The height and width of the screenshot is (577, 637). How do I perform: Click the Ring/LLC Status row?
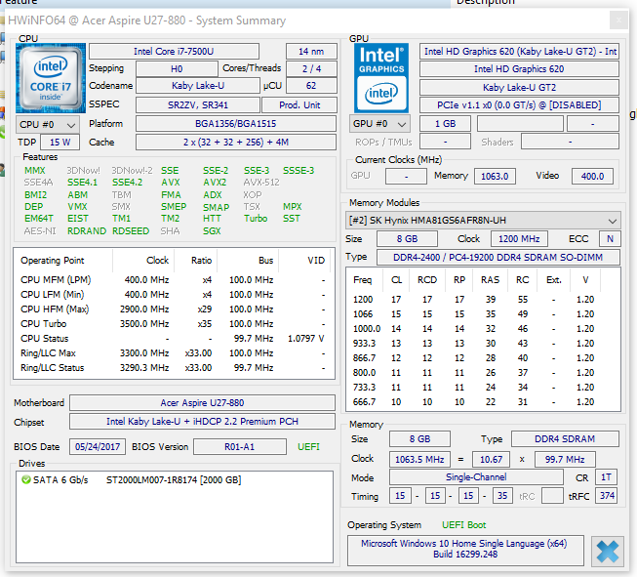[x=174, y=368]
